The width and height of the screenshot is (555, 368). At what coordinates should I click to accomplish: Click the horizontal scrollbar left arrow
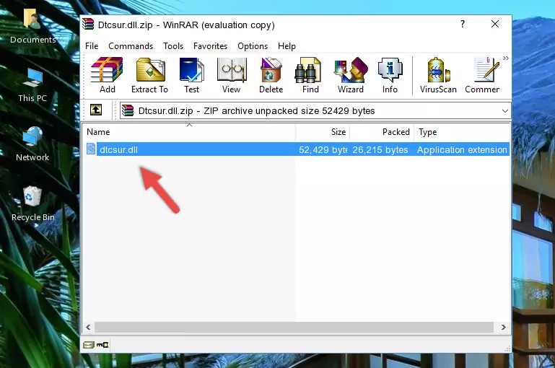tap(89, 328)
